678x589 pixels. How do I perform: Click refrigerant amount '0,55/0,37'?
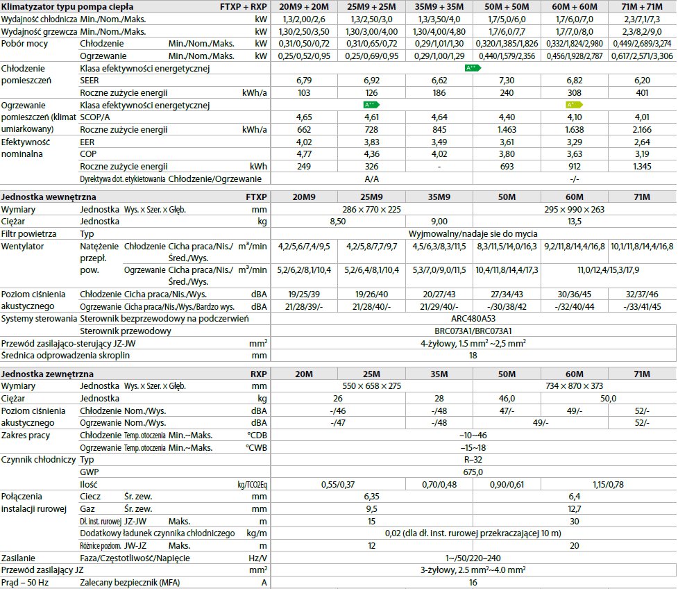click(338, 485)
